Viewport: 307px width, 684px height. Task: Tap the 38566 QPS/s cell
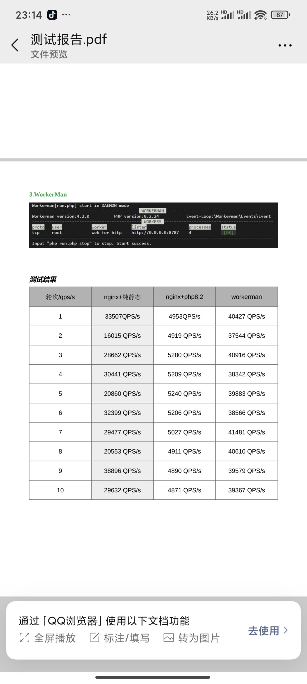pos(247,413)
